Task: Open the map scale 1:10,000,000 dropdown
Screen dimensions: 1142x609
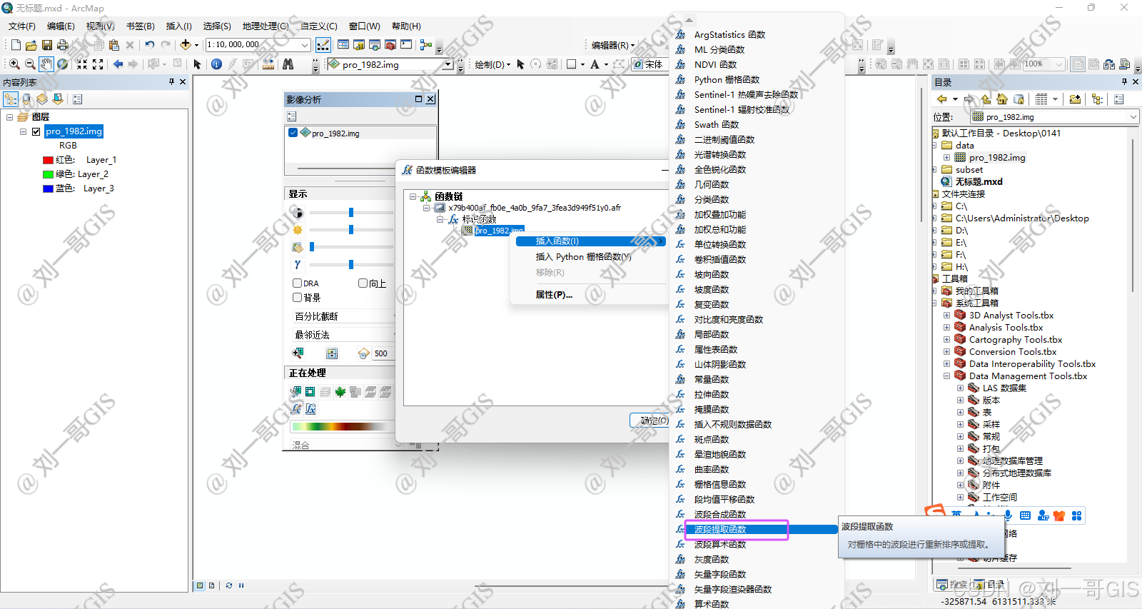Action: 305,45
